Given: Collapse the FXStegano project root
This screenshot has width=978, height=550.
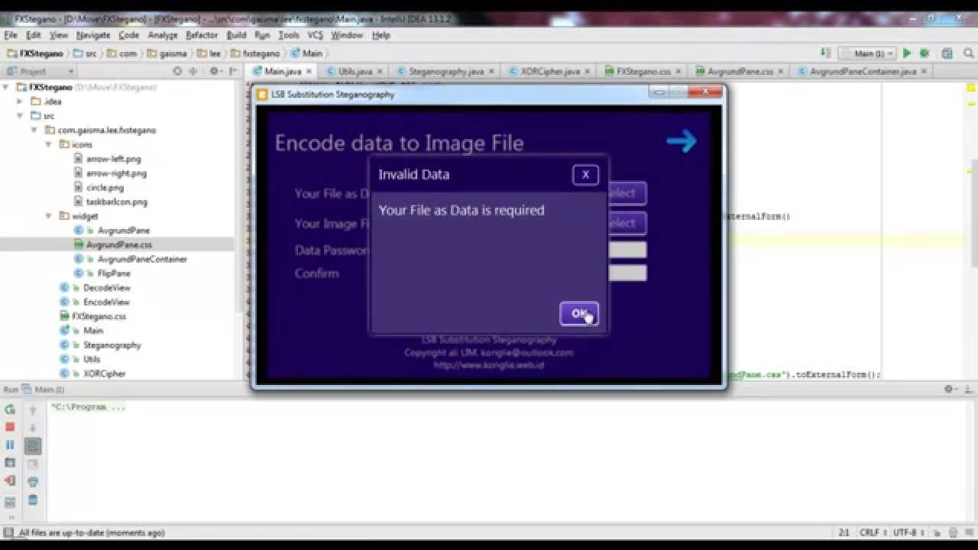Looking at the screenshot, I should coord(6,87).
